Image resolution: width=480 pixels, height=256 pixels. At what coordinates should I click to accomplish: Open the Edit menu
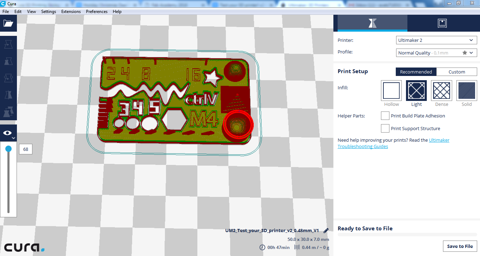(18, 11)
